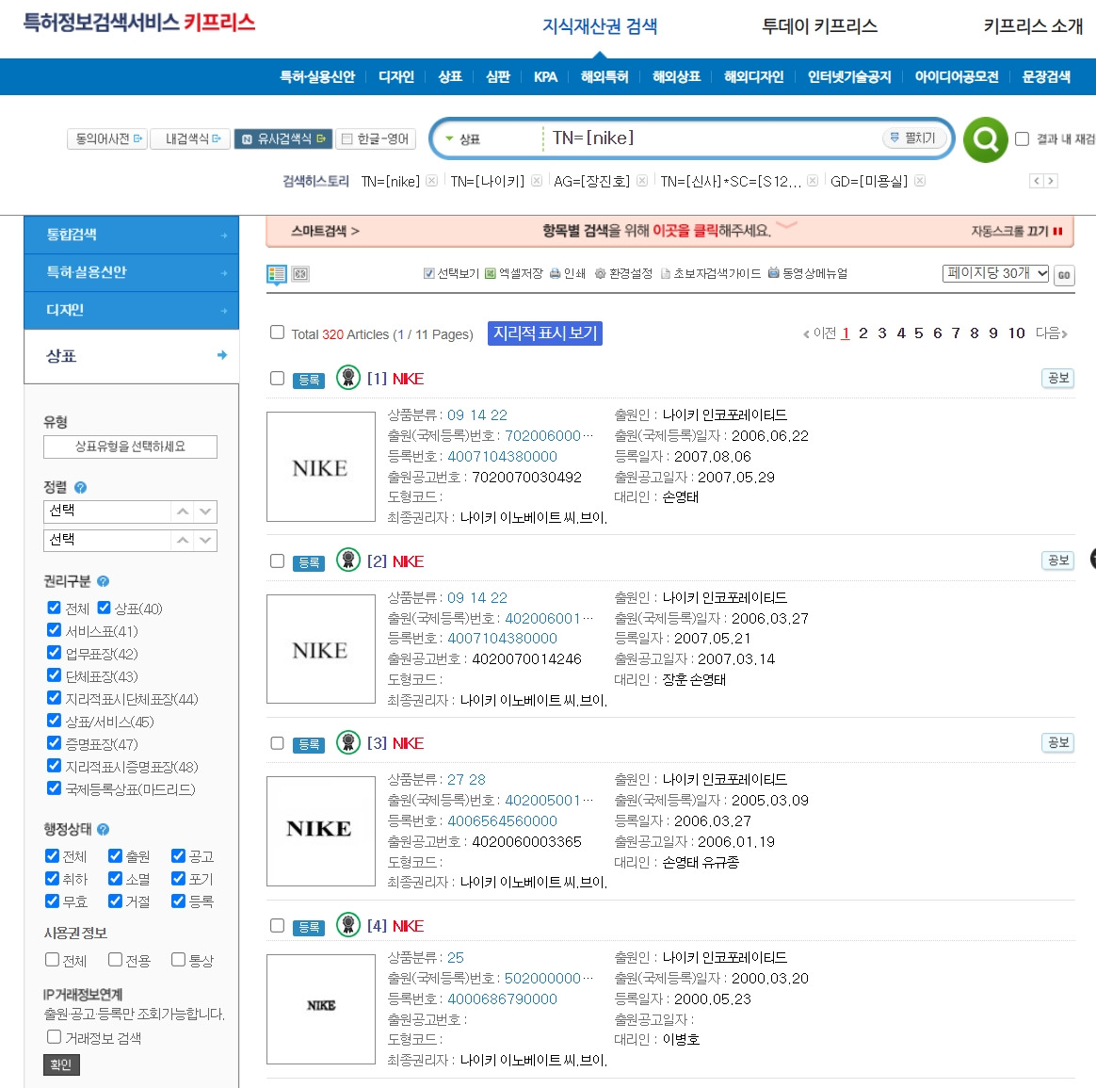Click 스마트검색 banner link 이곳을 클릭
This screenshot has width=1096, height=1088.
(x=685, y=231)
